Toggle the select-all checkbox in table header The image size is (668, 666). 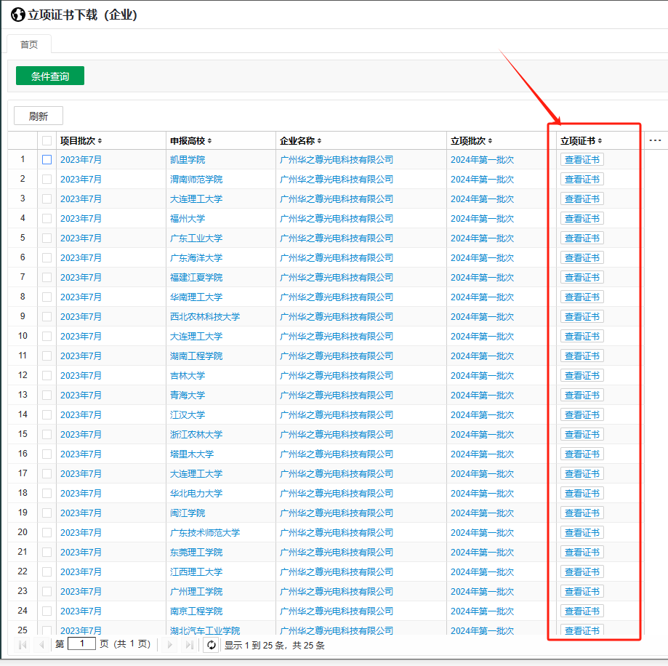pyautogui.click(x=47, y=140)
